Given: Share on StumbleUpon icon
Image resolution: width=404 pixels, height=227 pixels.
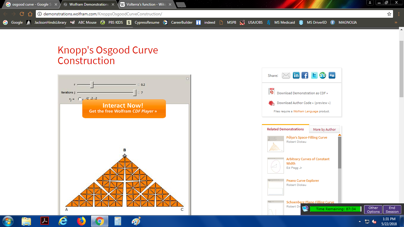Looking at the screenshot, I should pos(323,75).
